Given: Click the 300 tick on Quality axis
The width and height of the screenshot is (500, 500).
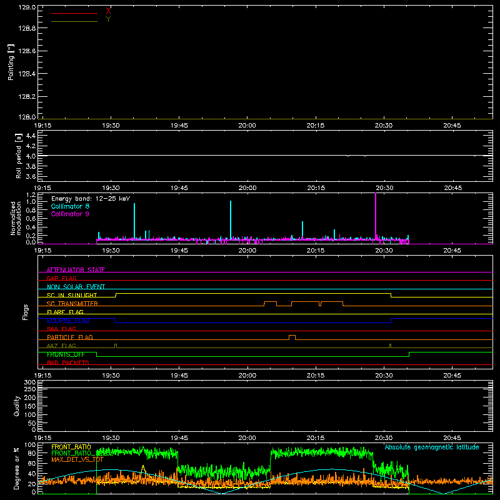Looking at the screenshot, I should pos(29,382).
